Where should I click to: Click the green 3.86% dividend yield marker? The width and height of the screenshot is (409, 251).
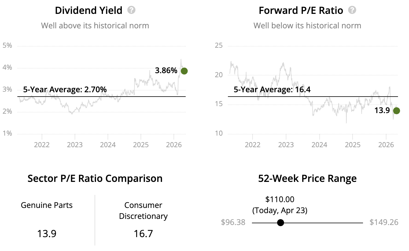pos(184,71)
